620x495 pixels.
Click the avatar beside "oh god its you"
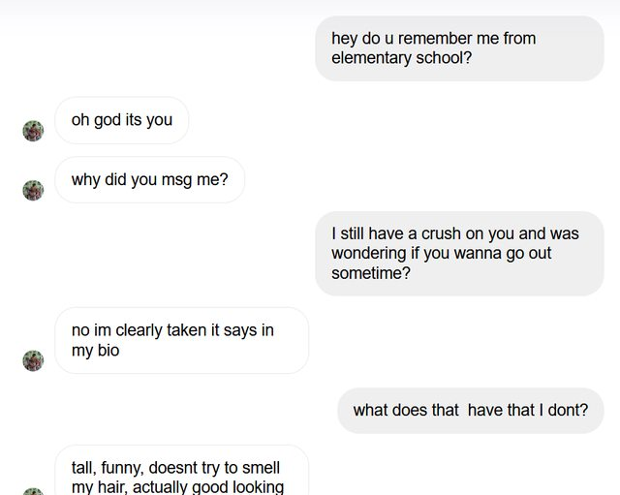pos(33,131)
